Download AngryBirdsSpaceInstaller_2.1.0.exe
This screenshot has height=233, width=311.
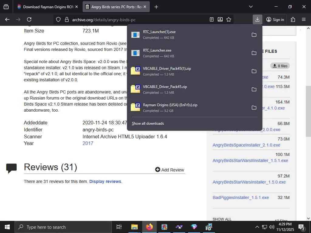[x=246, y=145]
